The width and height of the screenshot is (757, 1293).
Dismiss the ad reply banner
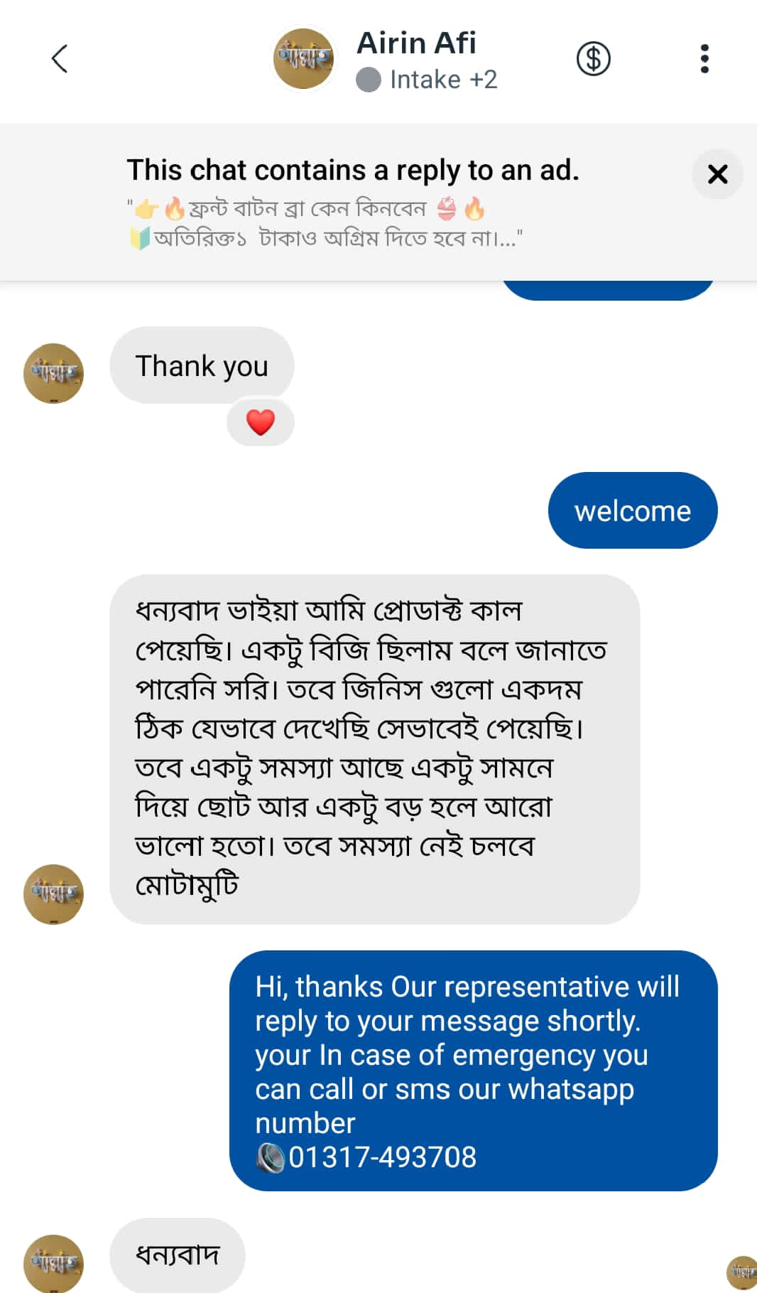[717, 174]
